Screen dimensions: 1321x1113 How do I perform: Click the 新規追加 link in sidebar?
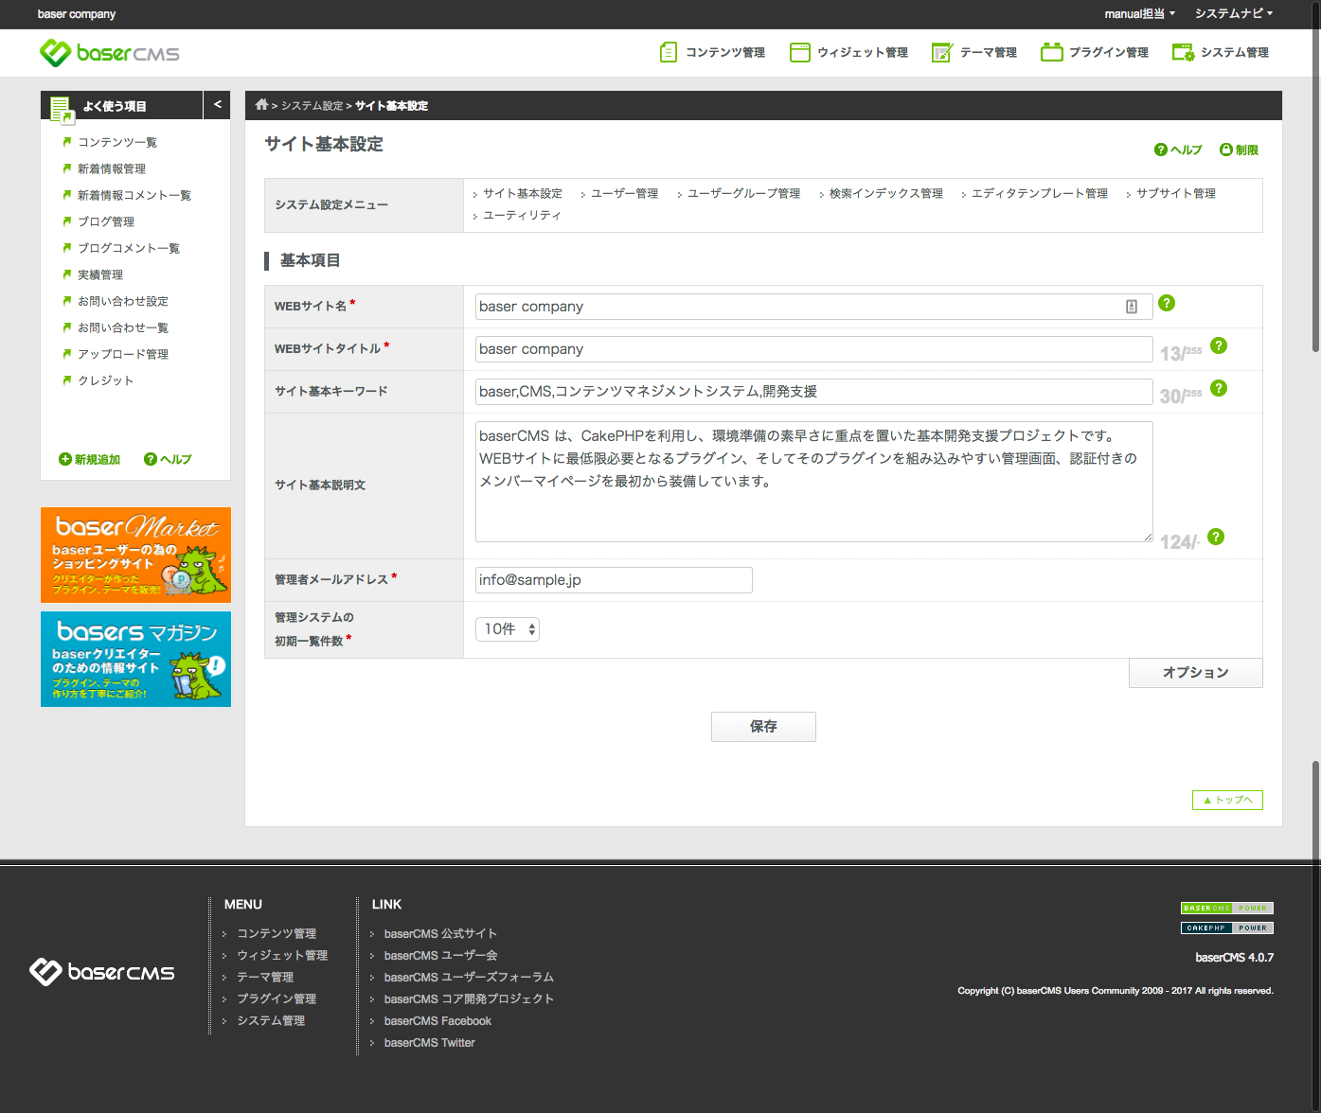click(90, 460)
